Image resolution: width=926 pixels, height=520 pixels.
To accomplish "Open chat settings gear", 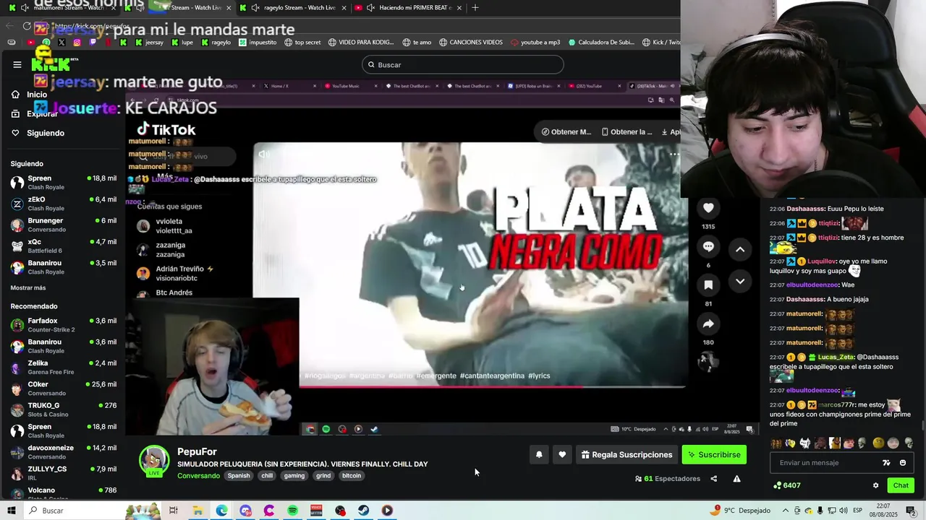I will 875,485.
